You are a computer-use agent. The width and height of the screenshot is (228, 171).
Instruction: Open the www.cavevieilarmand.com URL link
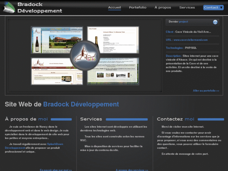pos(191,40)
